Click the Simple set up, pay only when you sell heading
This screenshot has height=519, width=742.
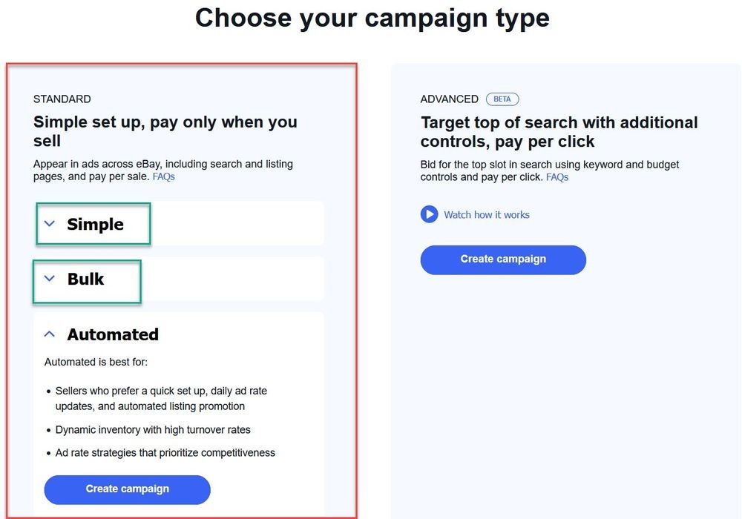click(x=165, y=131)
